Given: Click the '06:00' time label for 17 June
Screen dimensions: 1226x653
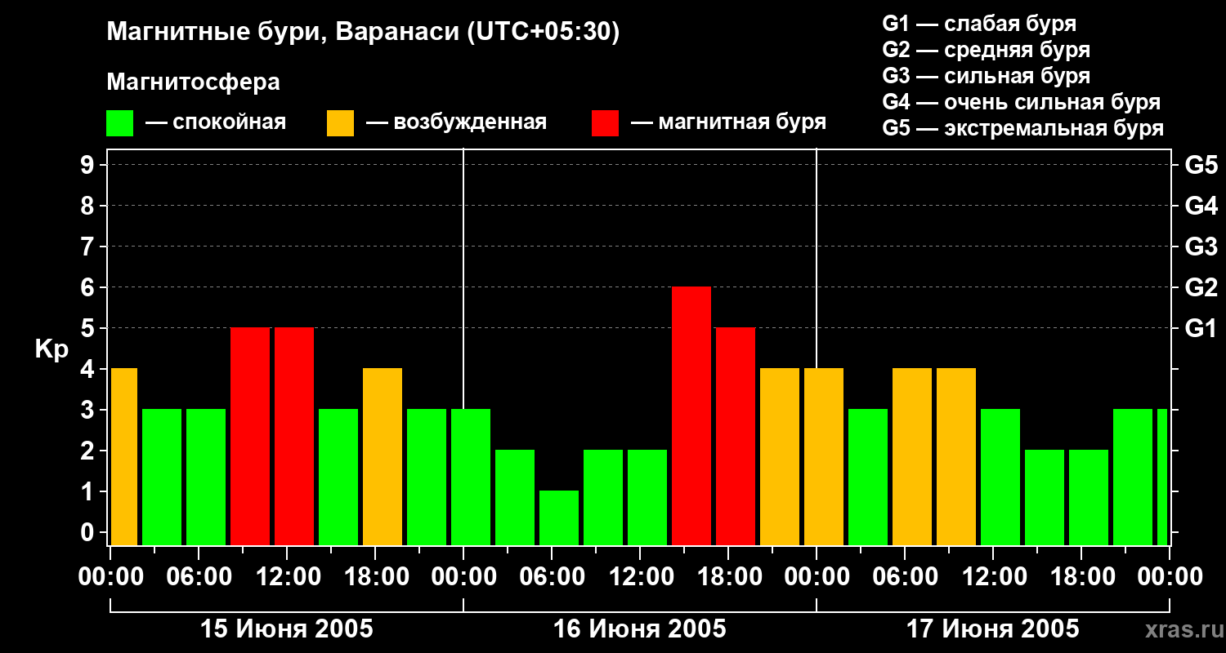Looking at the screenshot, I should [x=907, y=577].
